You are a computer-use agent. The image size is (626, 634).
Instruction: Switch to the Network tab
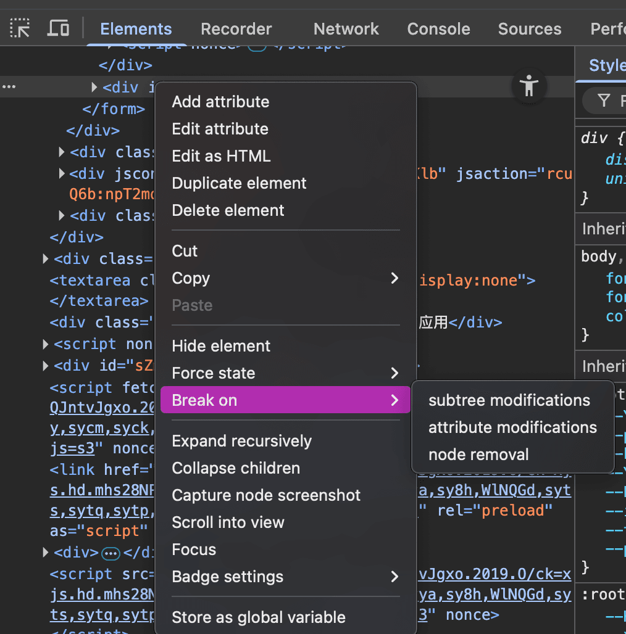click(346, 29)
